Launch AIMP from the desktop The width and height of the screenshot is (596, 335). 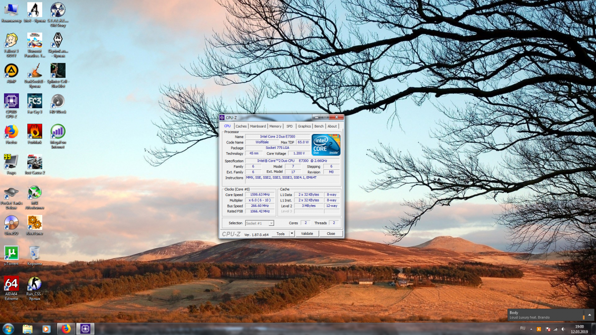click(11, 74)
